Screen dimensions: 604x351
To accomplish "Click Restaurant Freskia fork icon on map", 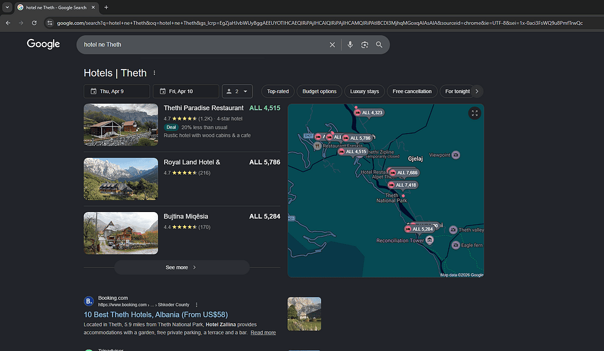I will (317, 146).
